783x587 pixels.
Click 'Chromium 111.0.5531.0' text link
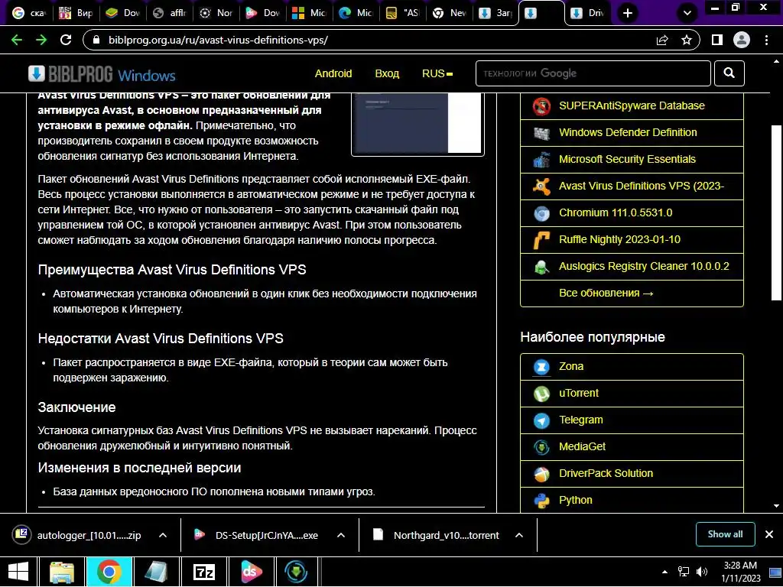pos(616,212)
